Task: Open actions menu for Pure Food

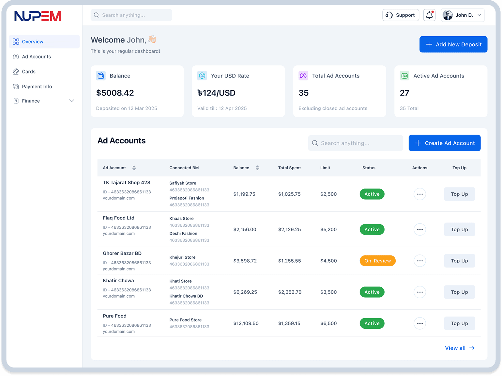Action: (419, 323)
